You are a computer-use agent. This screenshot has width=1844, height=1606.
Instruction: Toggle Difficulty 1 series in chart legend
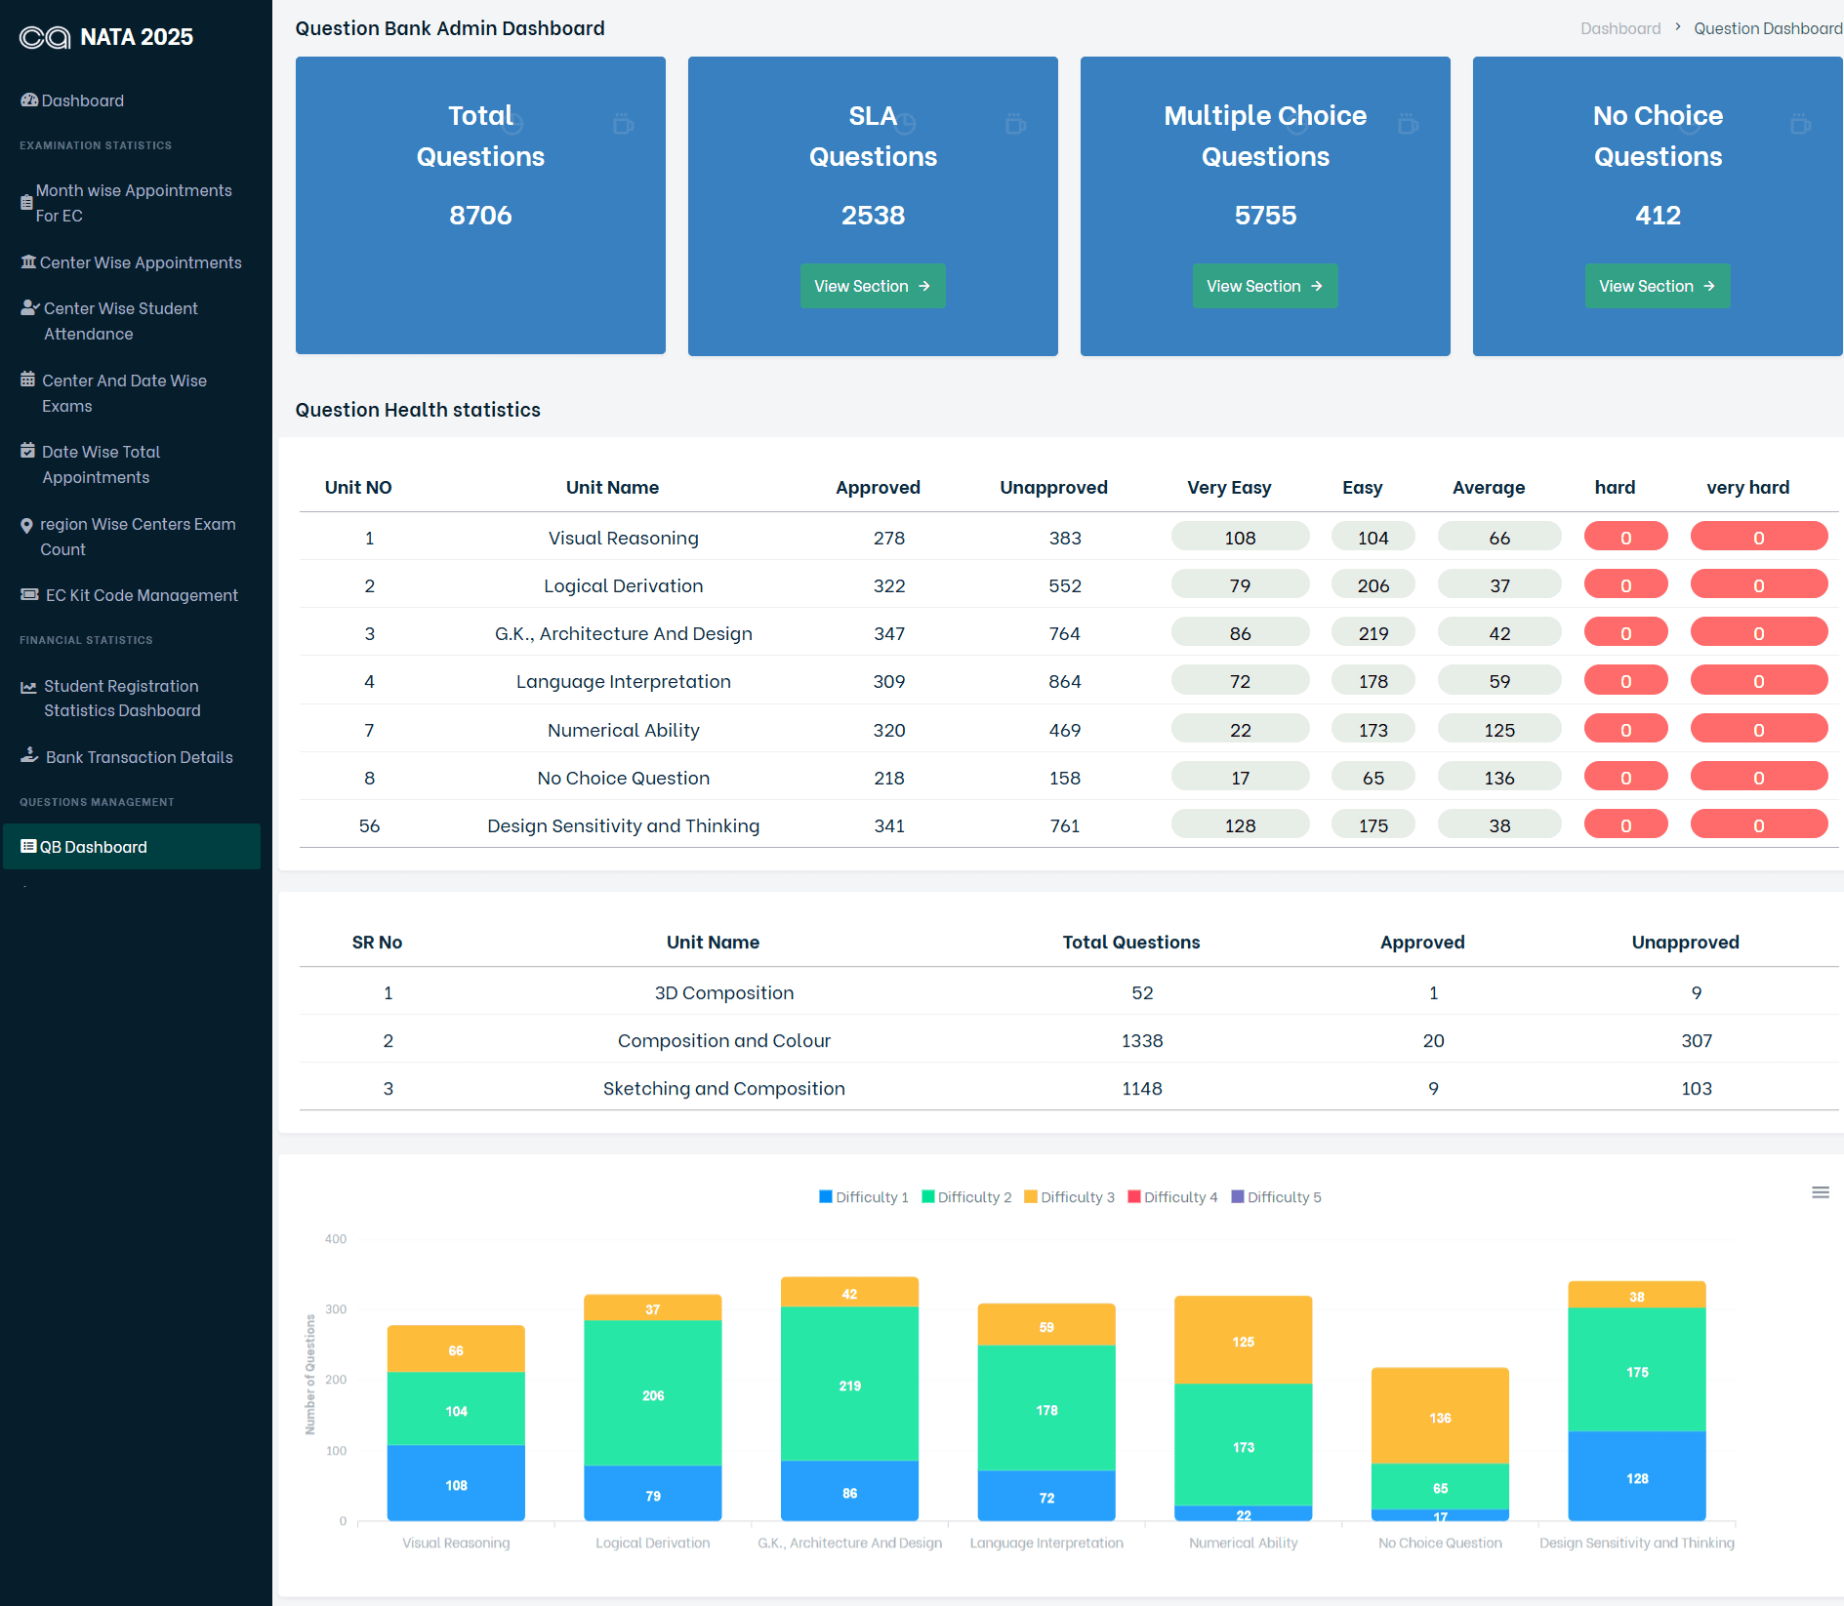(x=864, y=1197)
